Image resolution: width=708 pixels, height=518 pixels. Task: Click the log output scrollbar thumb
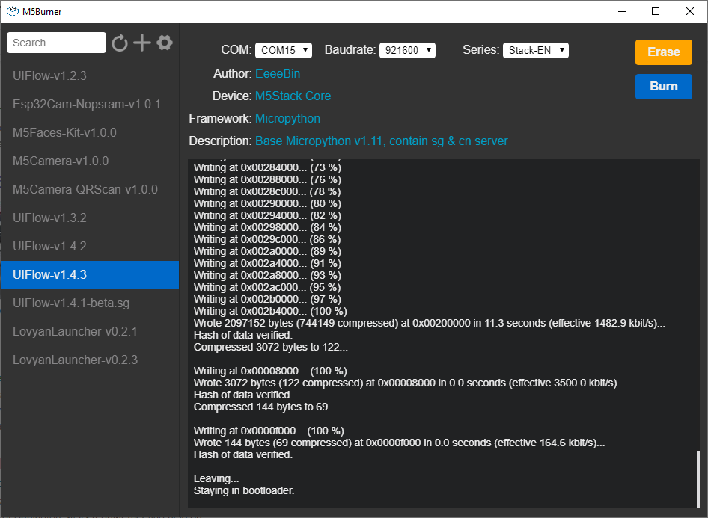click(698, 479)
